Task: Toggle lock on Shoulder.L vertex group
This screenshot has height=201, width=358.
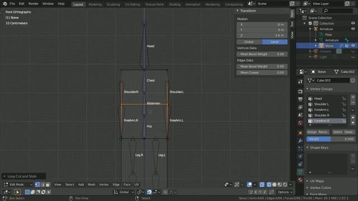Action: tap(343, 104)
